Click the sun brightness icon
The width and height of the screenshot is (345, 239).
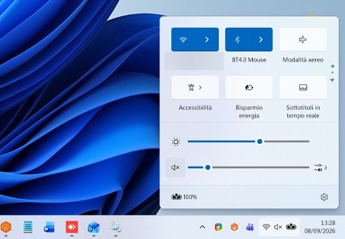[176, 142]
